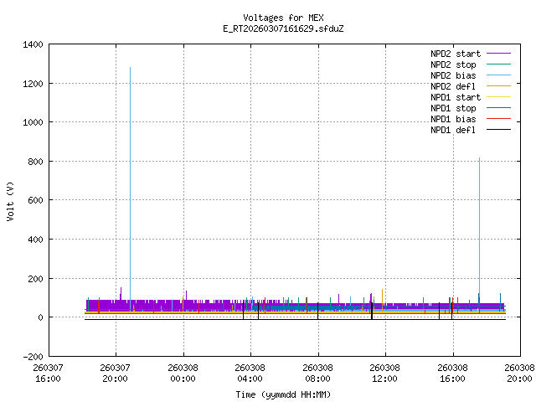Click the 260308 12:00 x-axis tick label
This screenshot has height=402, width=536.
(384, 372)
